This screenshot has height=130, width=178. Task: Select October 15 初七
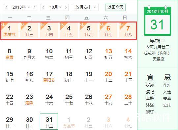[x=10, y=76]
